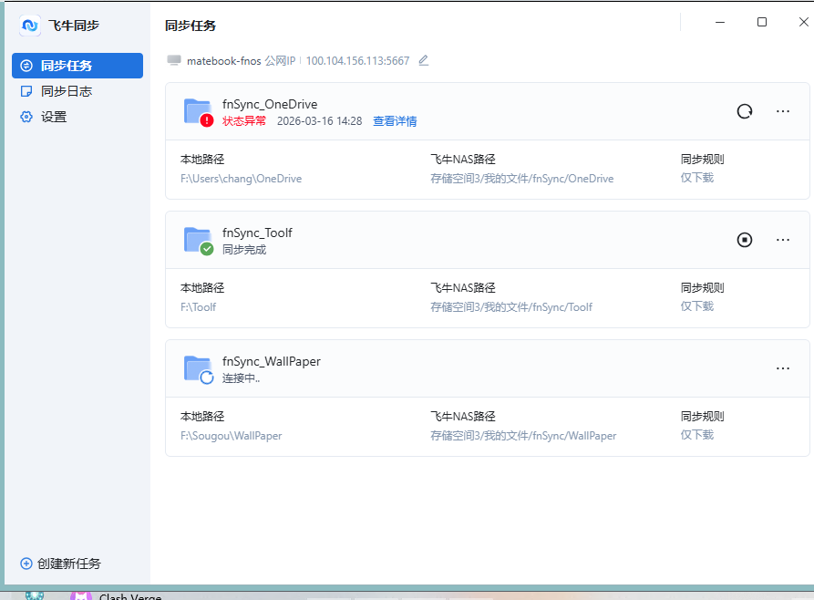Click the retry sync icon for fnSync_OneDrive
This screenshot has height=600, width=814.
(x=745, y=111)
